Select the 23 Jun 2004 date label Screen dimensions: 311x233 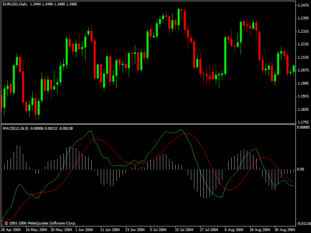pyautogui.click(x=135, y=230)
